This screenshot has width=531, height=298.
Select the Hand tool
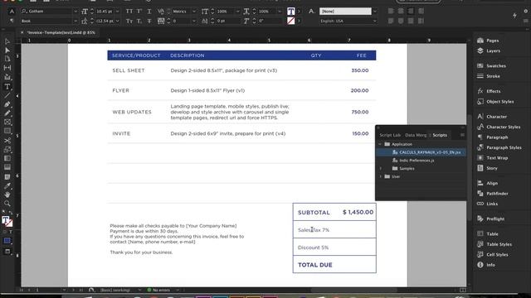pos(7,195)
